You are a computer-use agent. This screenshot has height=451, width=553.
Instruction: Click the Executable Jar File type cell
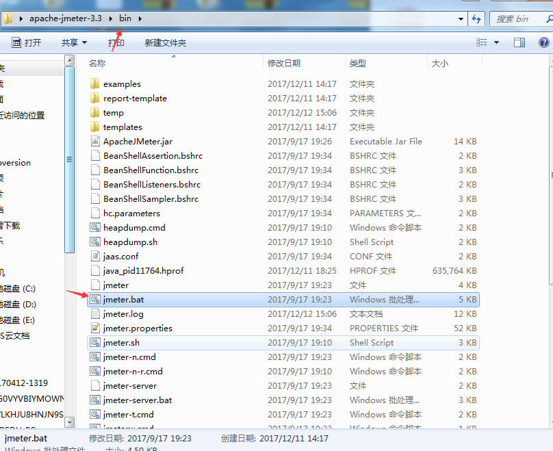pos(386,142)
